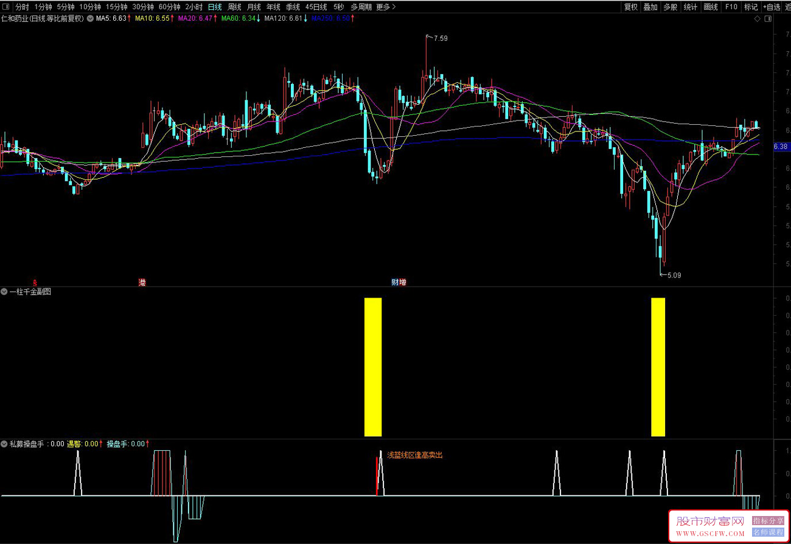Switch to the 季线 quarterly tab

click(x=293, y=7)
